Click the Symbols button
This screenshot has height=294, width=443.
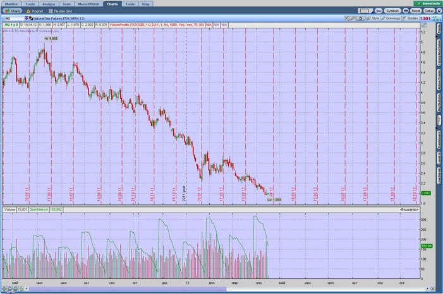(392, 11)
